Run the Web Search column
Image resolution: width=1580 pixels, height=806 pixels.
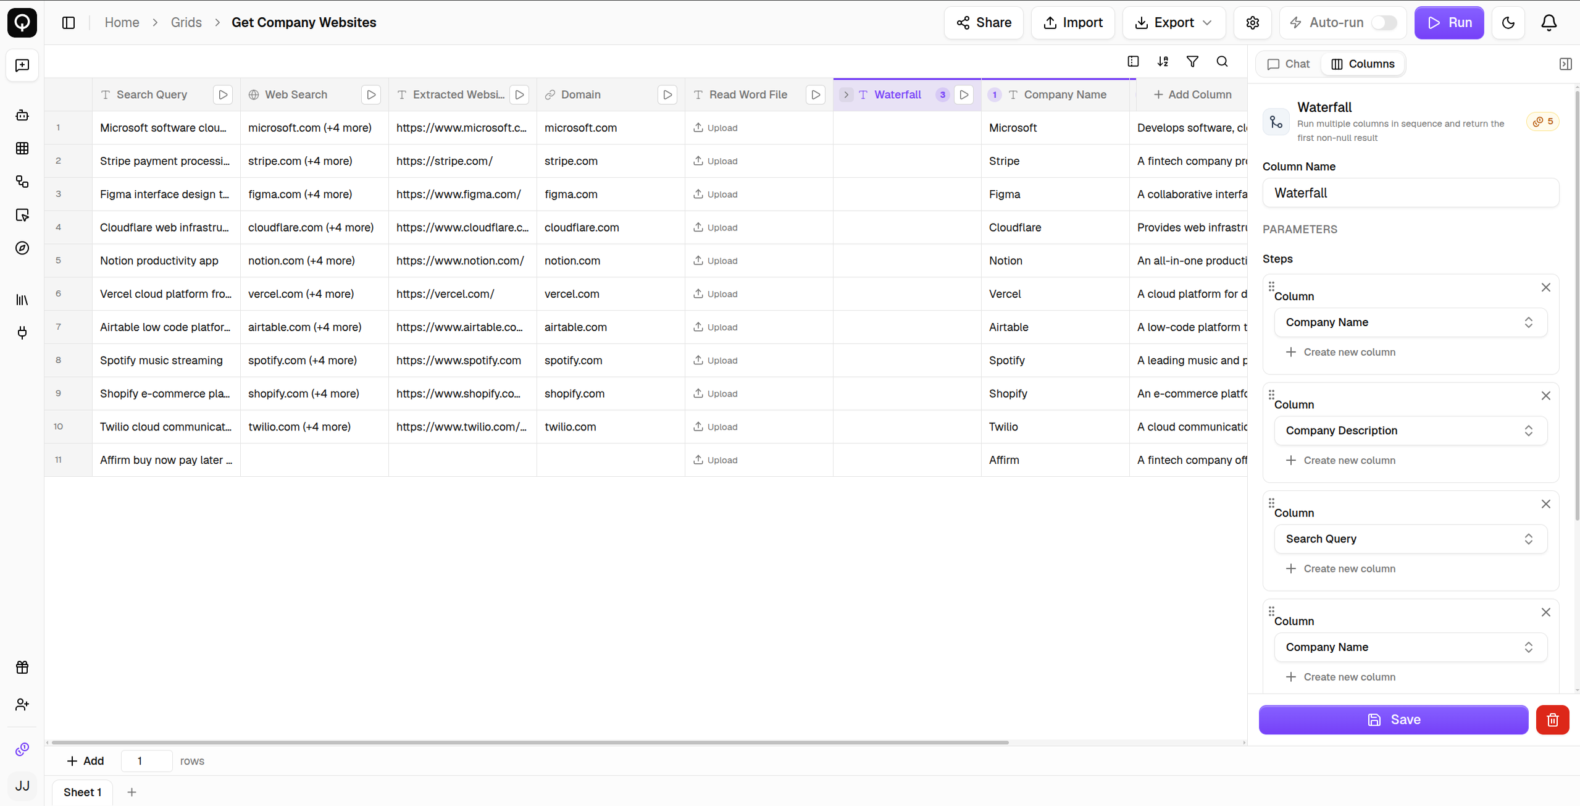click(371, 95)
